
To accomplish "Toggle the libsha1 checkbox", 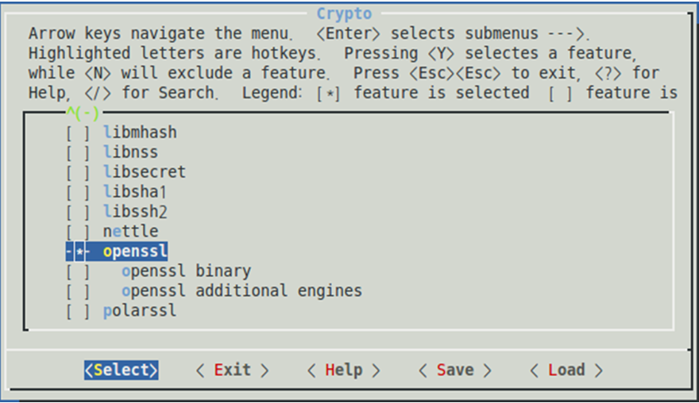I will 78,192.
